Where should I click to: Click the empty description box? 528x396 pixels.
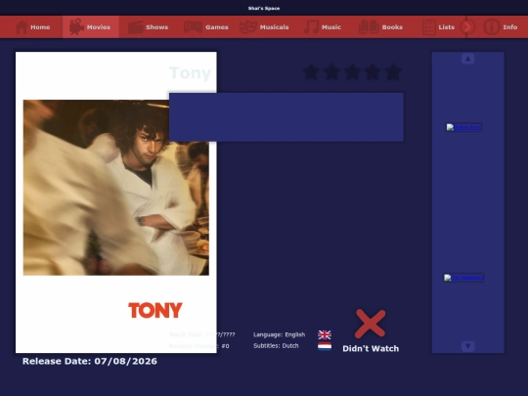286,117
